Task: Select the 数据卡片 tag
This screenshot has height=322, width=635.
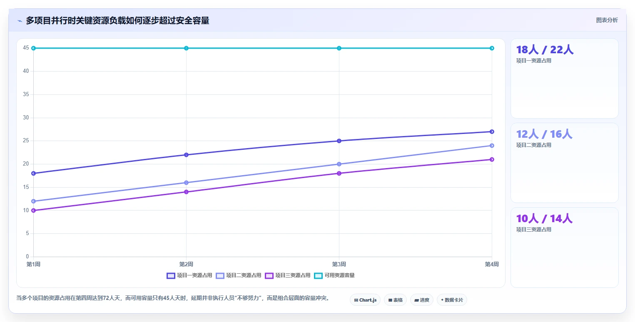Action: pyautogui.click(x=452, y=300)
